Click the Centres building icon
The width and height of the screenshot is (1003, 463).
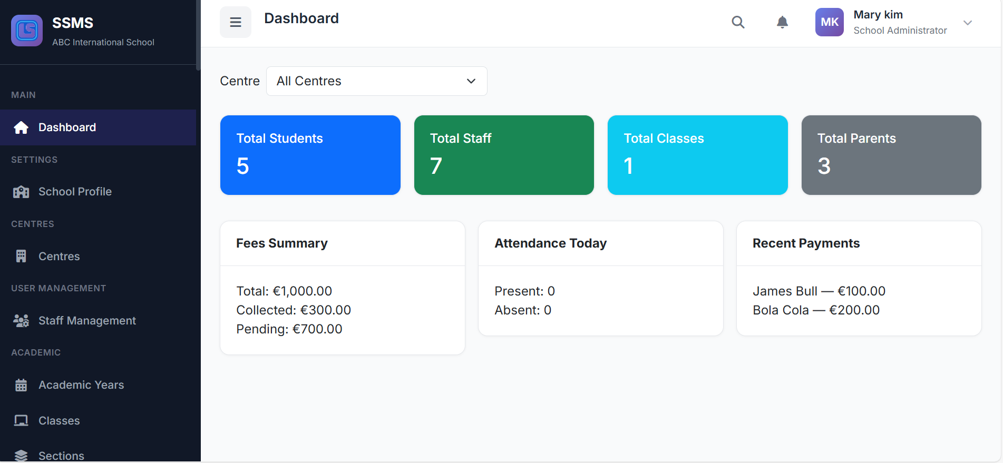[21, 256]
